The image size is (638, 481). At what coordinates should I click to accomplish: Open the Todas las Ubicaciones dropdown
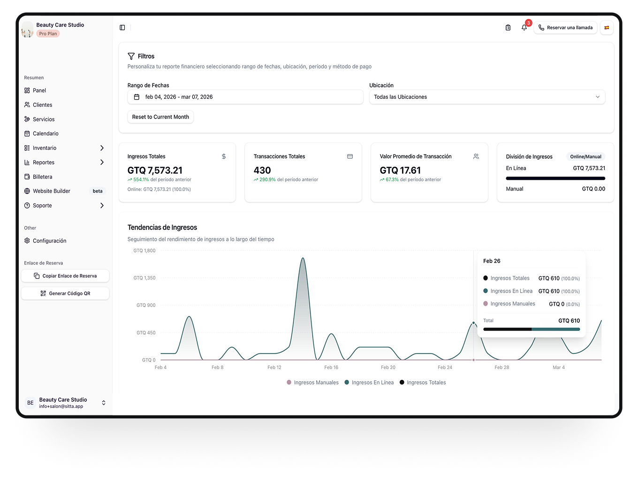pos(487,97)
